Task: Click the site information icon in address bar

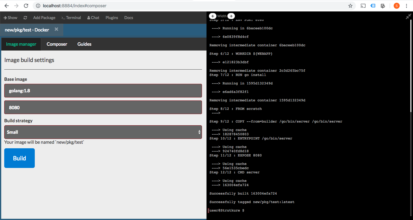Action: pyautogui.click(x=38, y=6)
